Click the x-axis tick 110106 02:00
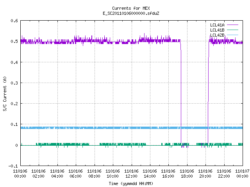The height and width of the screenshot is (187, 250). pos(38,174)
